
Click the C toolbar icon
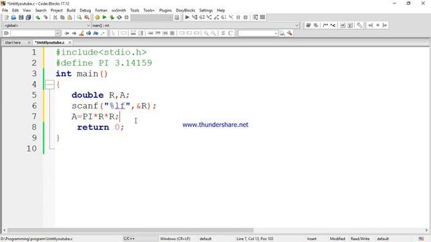click(230, 33)
